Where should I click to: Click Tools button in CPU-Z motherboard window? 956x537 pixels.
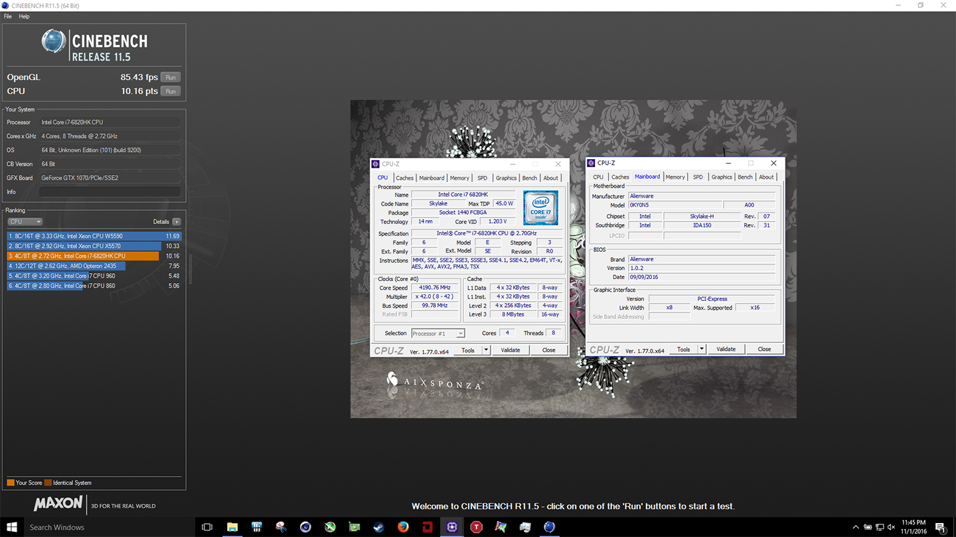684,349
